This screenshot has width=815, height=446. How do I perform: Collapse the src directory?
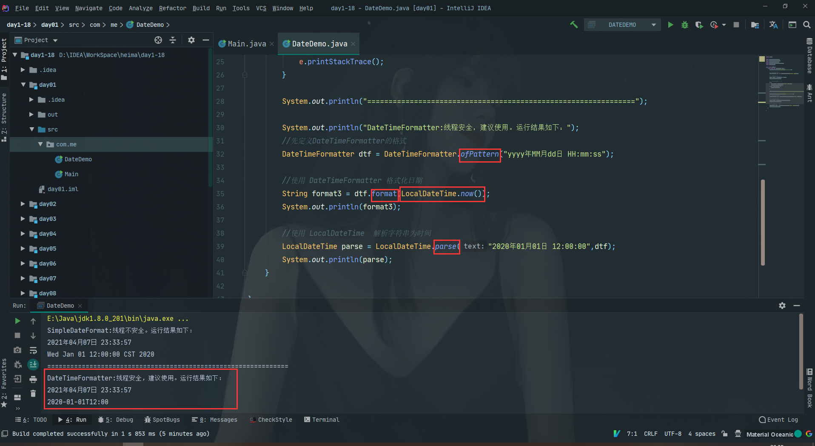31,129
